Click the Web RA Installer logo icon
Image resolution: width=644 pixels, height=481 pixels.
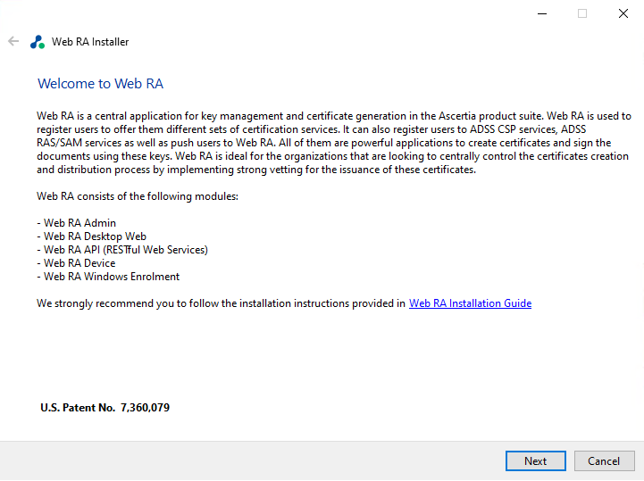(37, 42)
